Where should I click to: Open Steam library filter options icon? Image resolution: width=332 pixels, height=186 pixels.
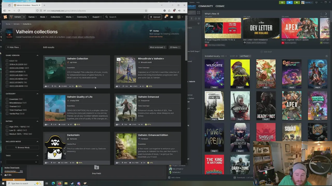tap(199, 24)
